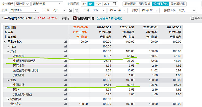Click chart icon in 运维服务板块及其他 row

pos(65,70)
